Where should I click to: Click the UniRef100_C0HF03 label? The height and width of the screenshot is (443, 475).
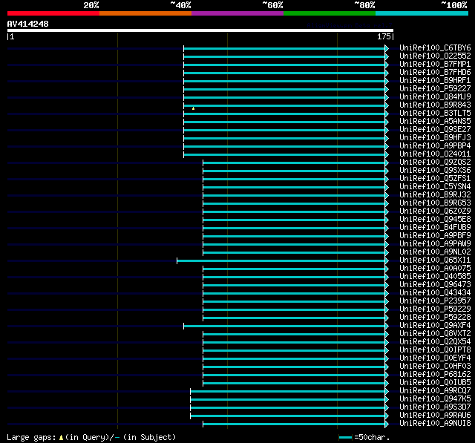[435, 367]
